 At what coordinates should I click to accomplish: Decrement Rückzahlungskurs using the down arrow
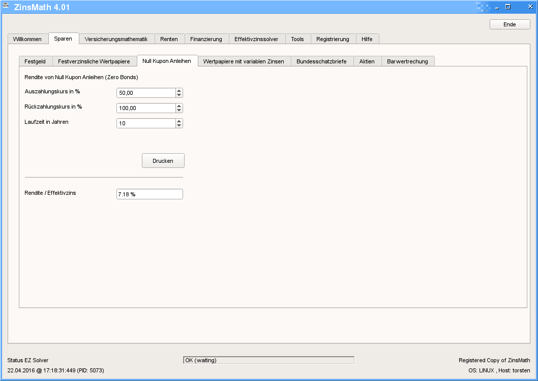pos(179,110)
